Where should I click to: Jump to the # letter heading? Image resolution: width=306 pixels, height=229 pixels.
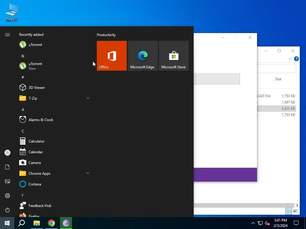[23, 77]
